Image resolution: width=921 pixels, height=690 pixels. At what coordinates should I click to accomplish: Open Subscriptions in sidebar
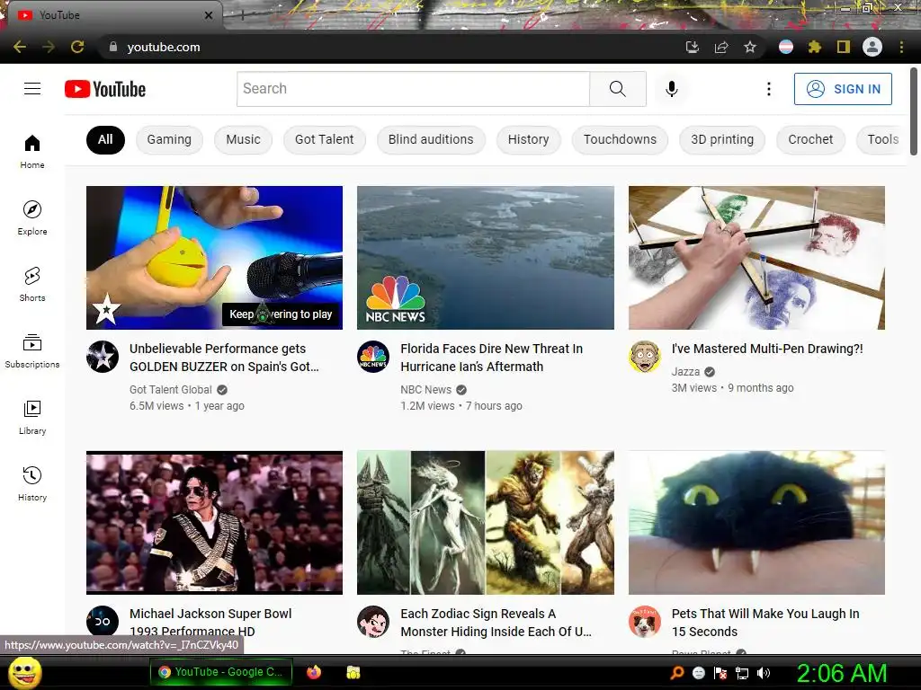[32, 351]
